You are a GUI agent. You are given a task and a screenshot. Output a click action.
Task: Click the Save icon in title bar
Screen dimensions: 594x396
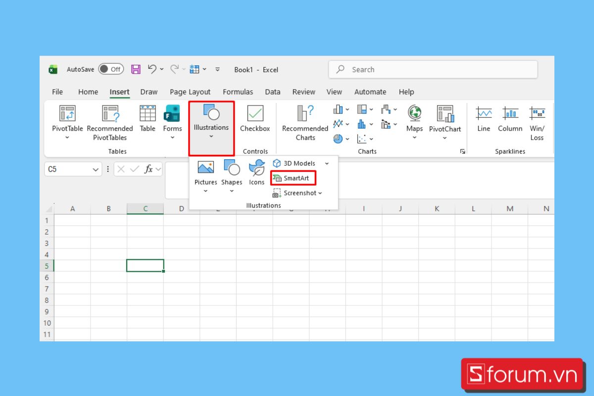[x=136, y=69]
